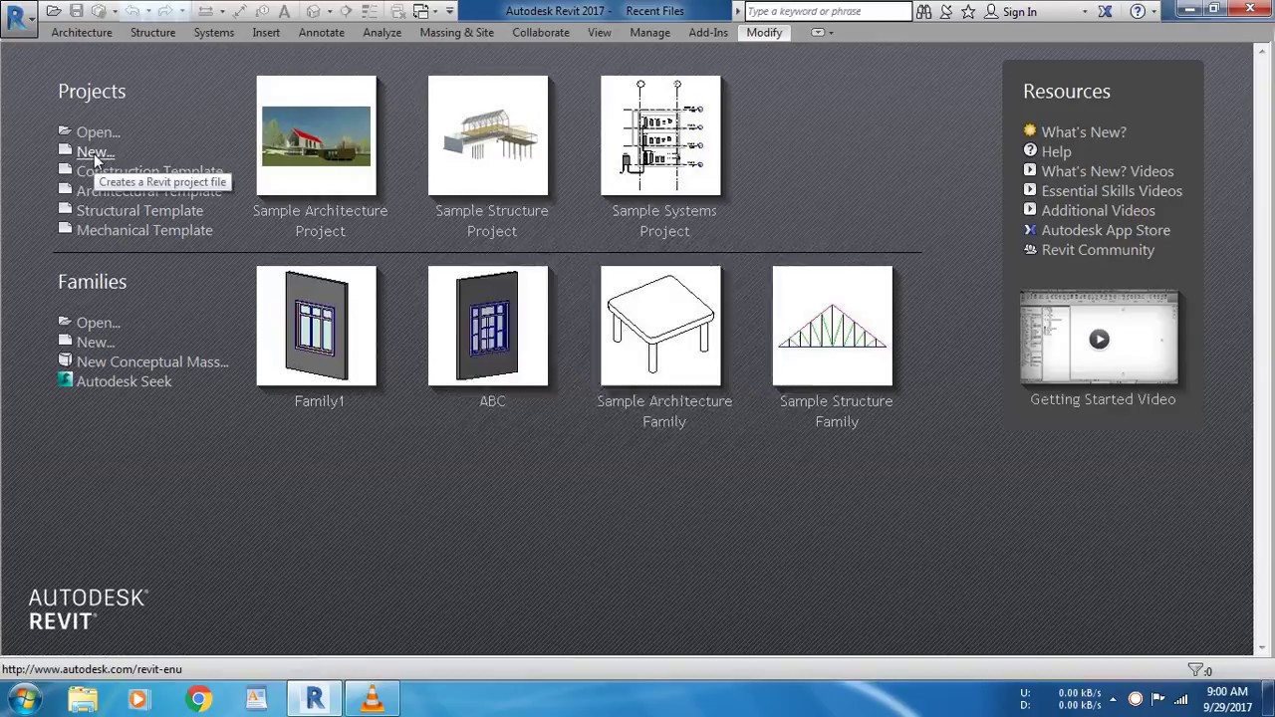Screen dimensions: 1275x717
Task: Click the Save disk icon in Quick Access toolbar
Action: (x=76, y=11)
